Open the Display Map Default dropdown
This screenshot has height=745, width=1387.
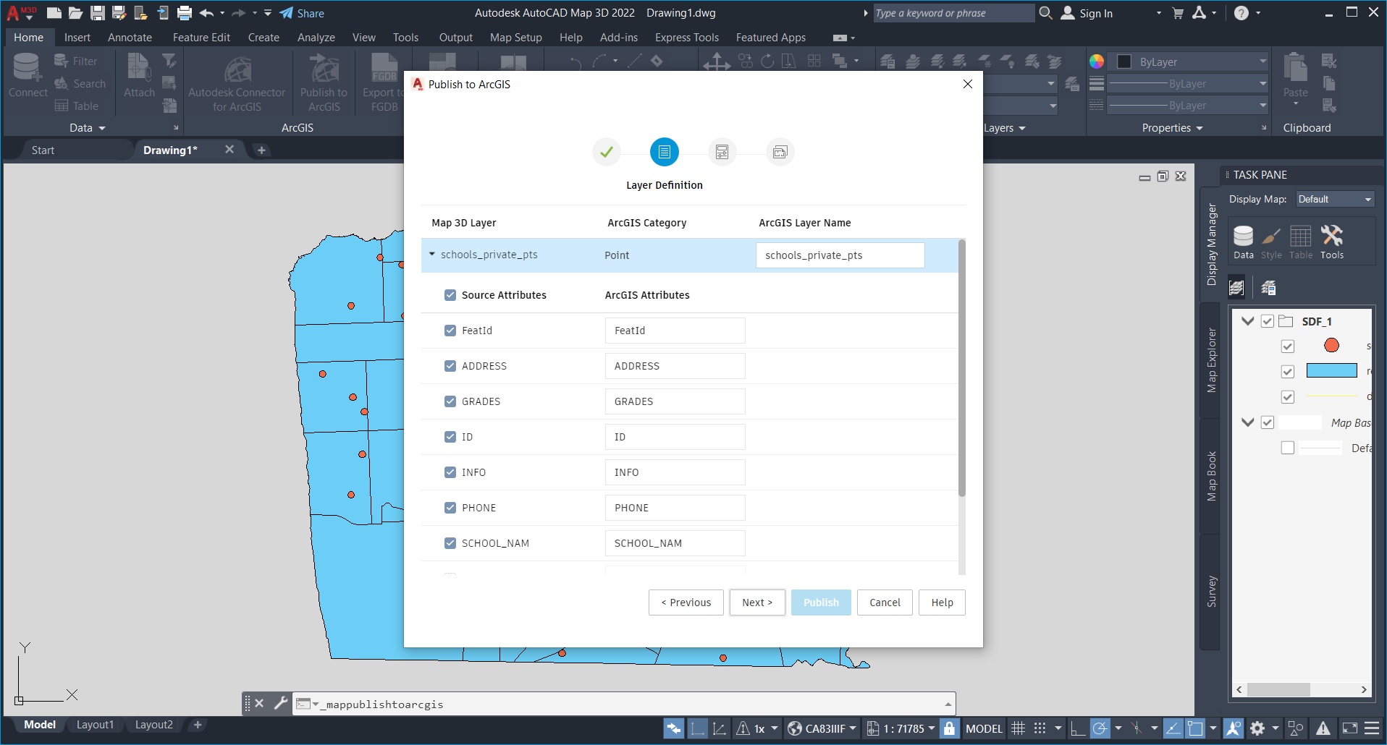pos(1334,199)
